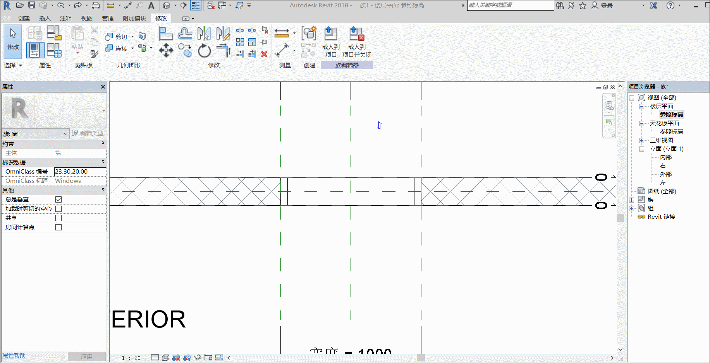
Task: Click the 1 : 20 view scale
Action: (131, 358)
